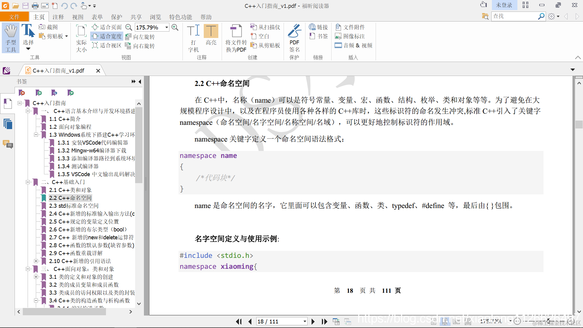583x328 pixels.
Task: Go to the next page arrow
Action: coord(313,321)
